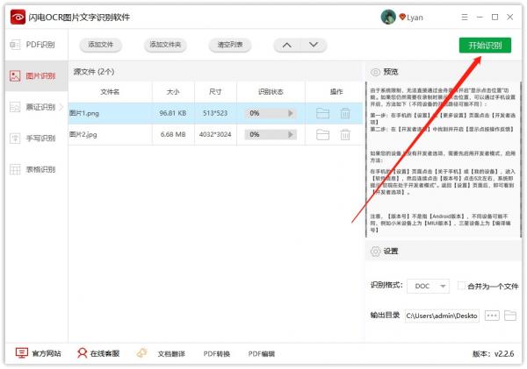Click the 版本: v2.2.6 label
Viewport: 527px width, 369px height.
pos(493,354)
